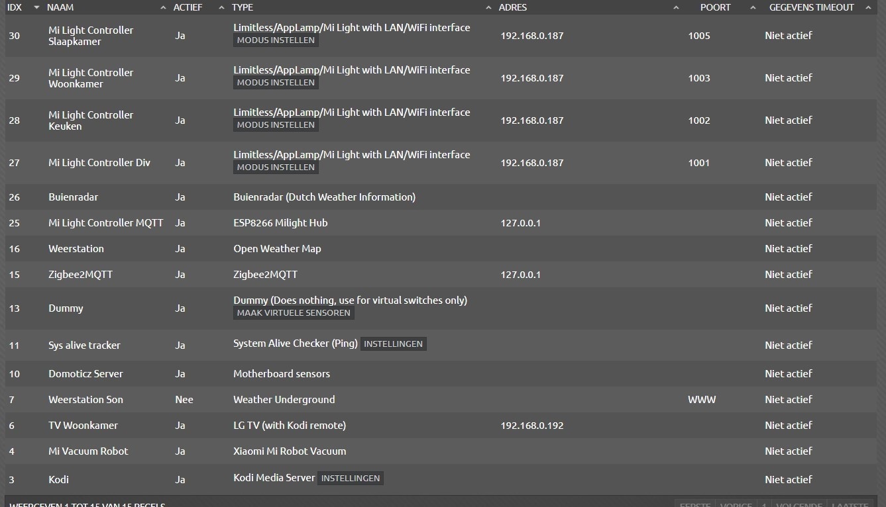Click IDX number 13
The image size is (886, 507).
pyautogui.click(x=14, y=308)
